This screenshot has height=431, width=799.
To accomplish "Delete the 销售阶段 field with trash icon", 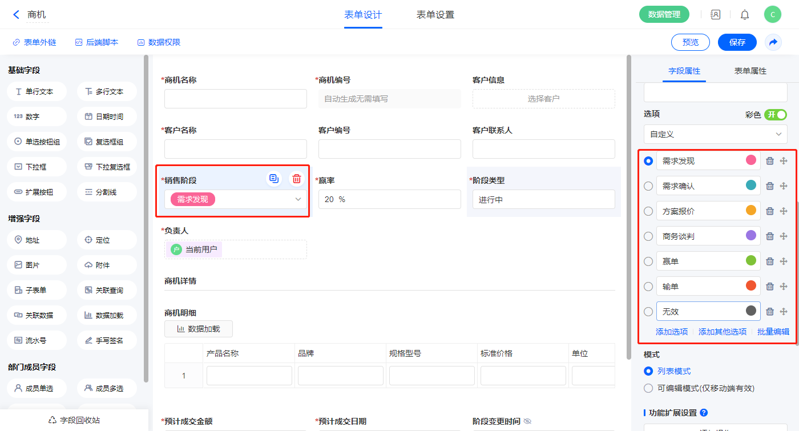I will click(296, 179).
